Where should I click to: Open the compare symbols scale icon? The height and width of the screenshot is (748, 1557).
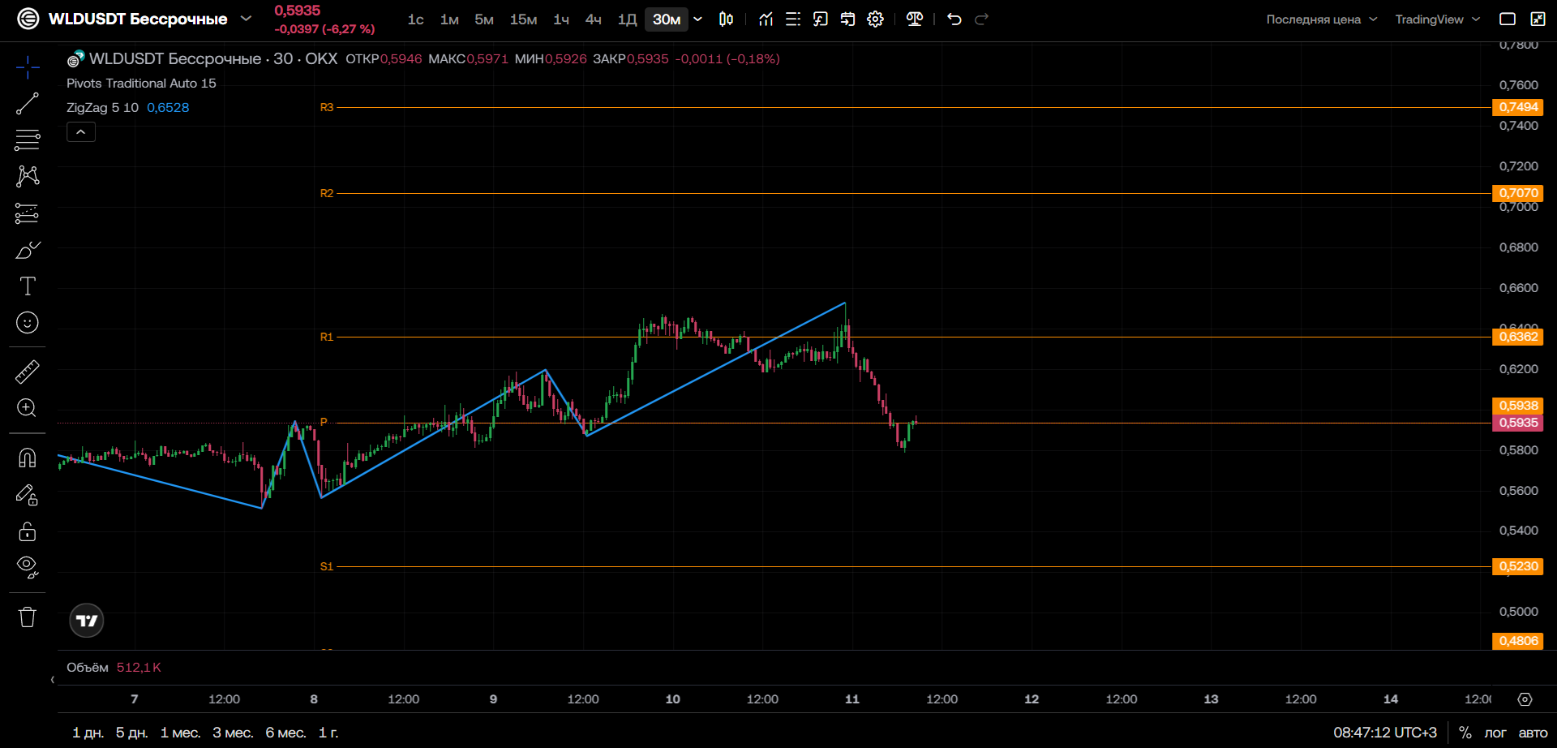tap(915, 19)
